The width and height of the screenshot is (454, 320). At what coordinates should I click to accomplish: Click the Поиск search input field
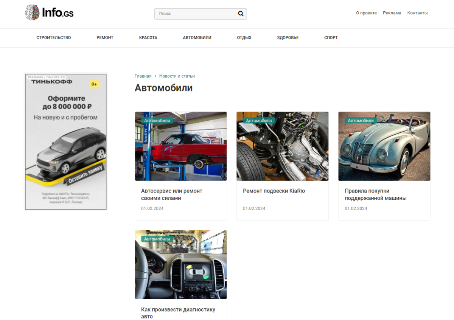point(195,14)
